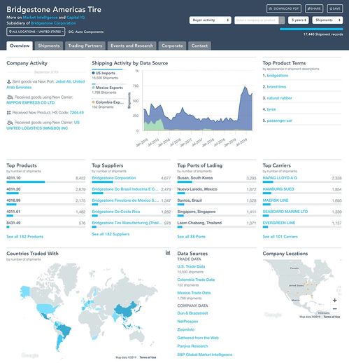The image size is (349, 363).
Task: Zoom out on Company Locations map
Action: point(335,309)
